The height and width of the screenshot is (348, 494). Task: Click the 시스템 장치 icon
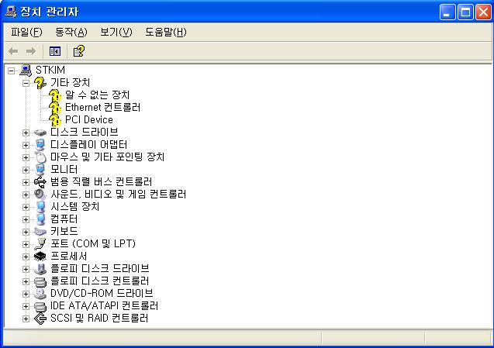40,207
